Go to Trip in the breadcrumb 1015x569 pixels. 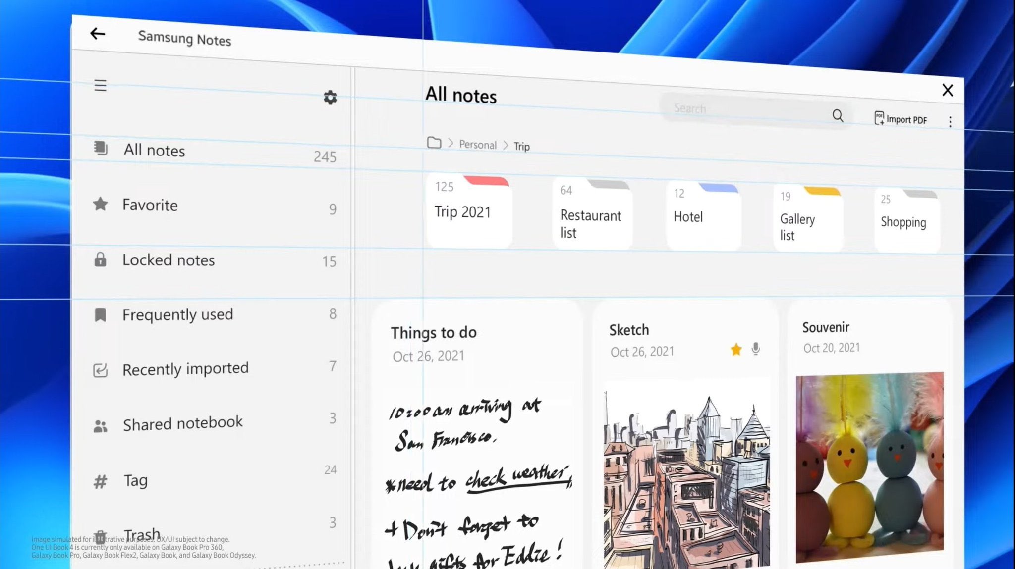pyautogui.click(x=522, y=147)
